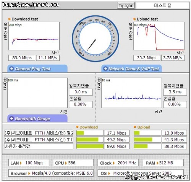The width and height of the screenshot is (191, 182).
Task: Click the upload test graph
Action: tap(159, 36)
